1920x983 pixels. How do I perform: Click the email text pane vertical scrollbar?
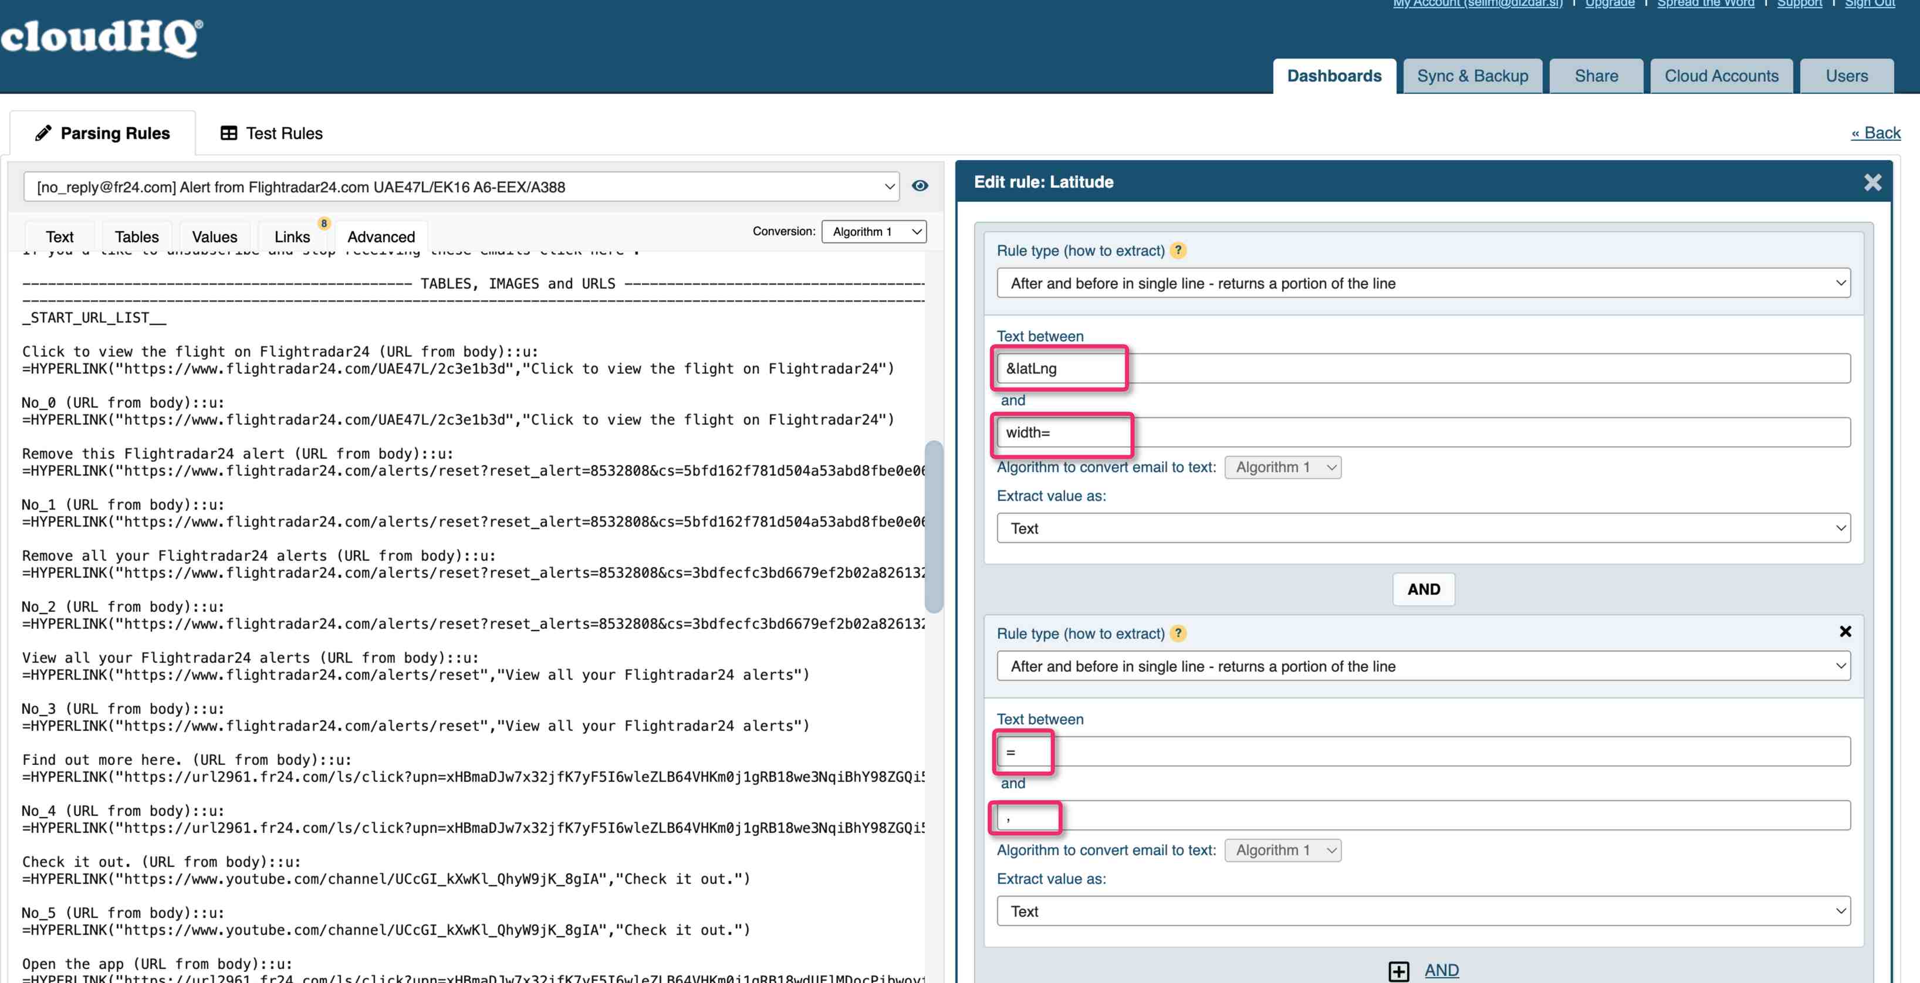coord(933,526)
